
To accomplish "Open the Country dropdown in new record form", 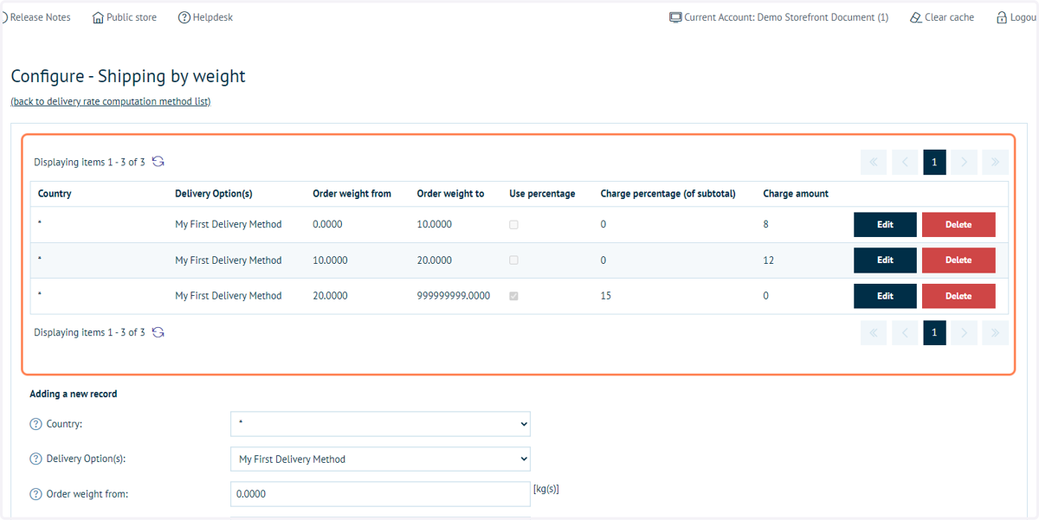I will click(x=380, y=424).
